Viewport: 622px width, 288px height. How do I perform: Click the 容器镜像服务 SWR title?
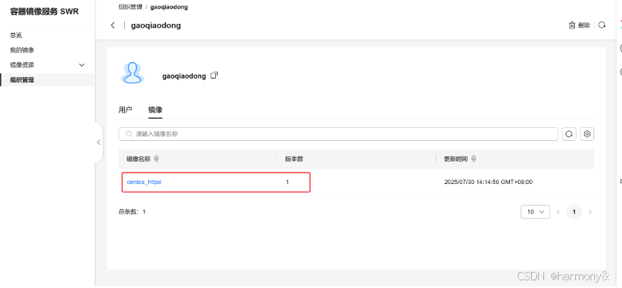(x=45, y=12)
